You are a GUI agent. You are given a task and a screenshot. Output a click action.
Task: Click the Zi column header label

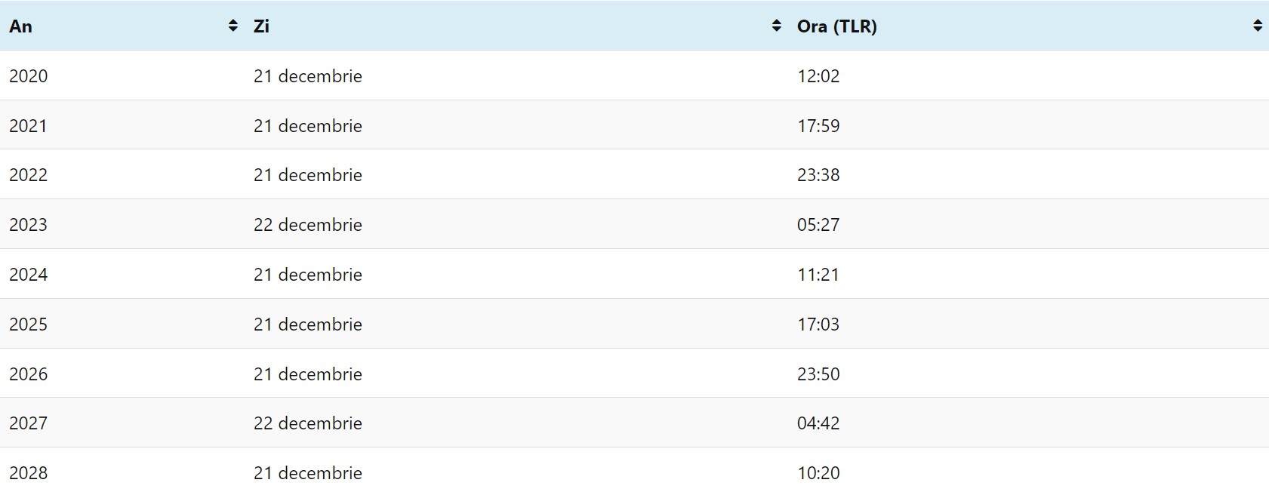pos(261,26)
